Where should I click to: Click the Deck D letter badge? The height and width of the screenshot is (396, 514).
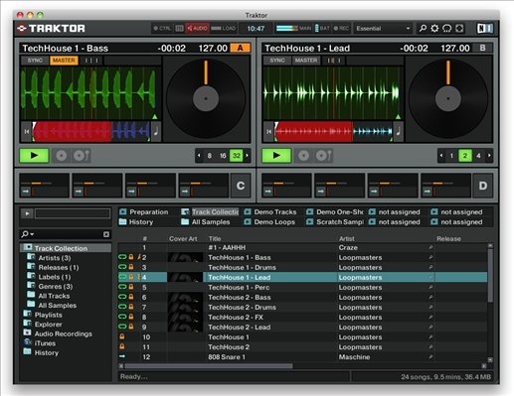pyautogui.click(x=483, y=186)
